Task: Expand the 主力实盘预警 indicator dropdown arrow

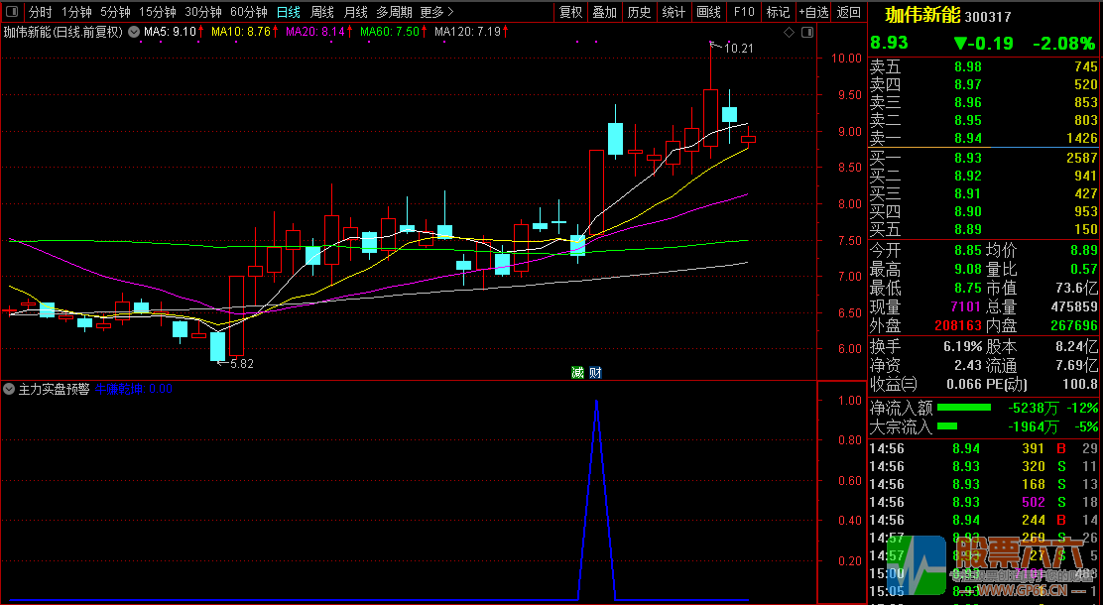Action: [9, 389]
